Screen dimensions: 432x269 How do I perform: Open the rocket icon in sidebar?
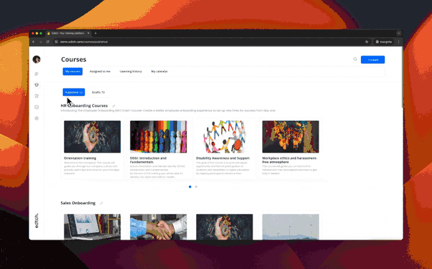(36, 74)
